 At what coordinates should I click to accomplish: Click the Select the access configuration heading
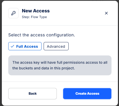[42, 35]
